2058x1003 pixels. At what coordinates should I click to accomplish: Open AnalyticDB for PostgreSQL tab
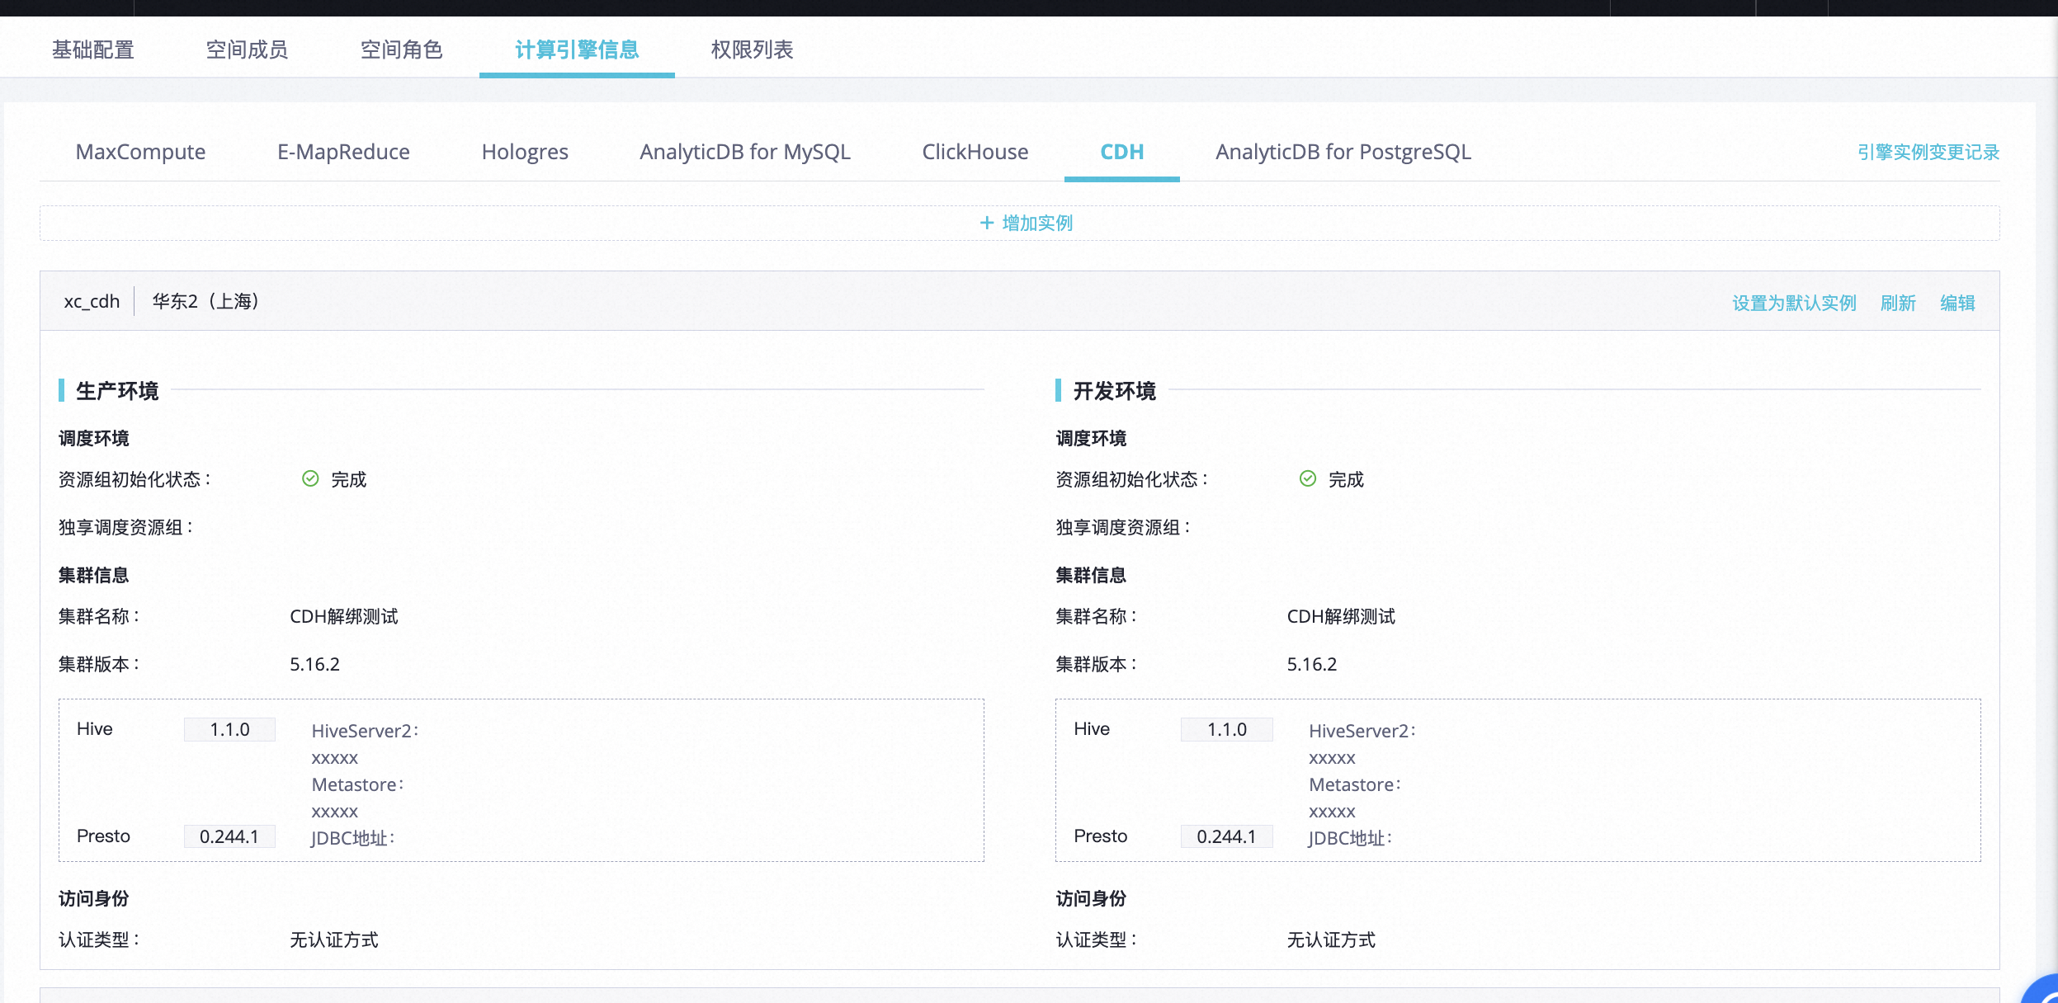pos(1343,152)
